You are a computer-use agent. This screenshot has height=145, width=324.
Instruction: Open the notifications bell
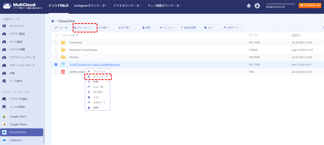click(x=249, y=6)
